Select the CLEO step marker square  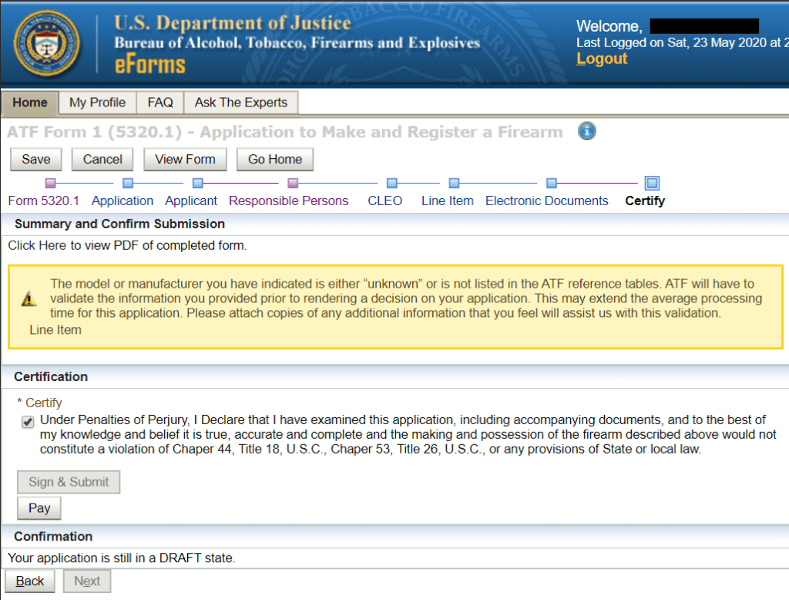pos(392,183)
